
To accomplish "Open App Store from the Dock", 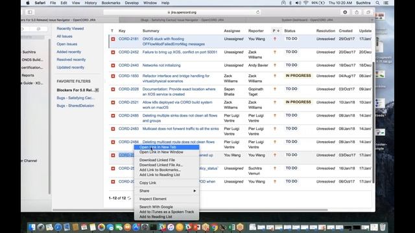I will pos(136,227).
